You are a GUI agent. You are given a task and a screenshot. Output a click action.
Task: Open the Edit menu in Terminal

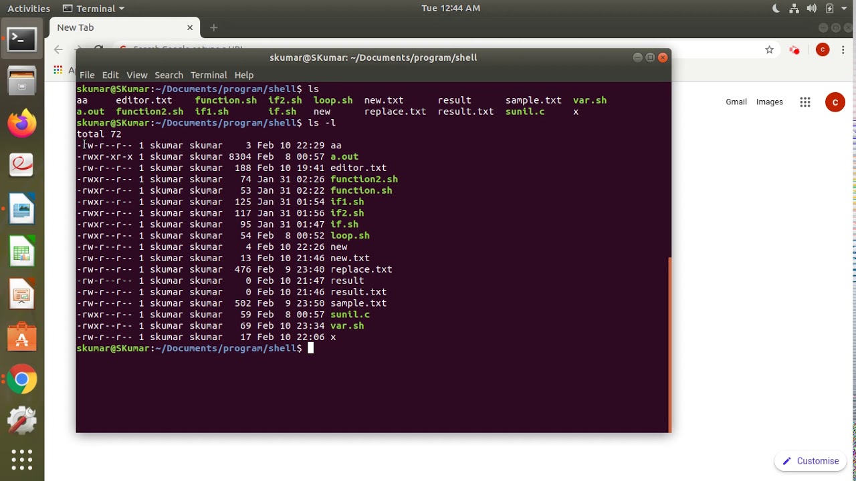coord(110,75)
